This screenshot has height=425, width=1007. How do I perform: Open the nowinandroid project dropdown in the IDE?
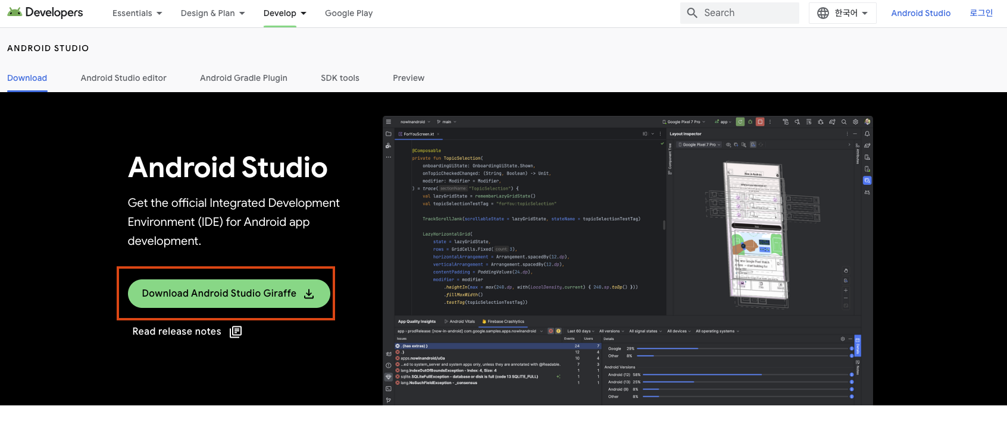pos(415,122)
